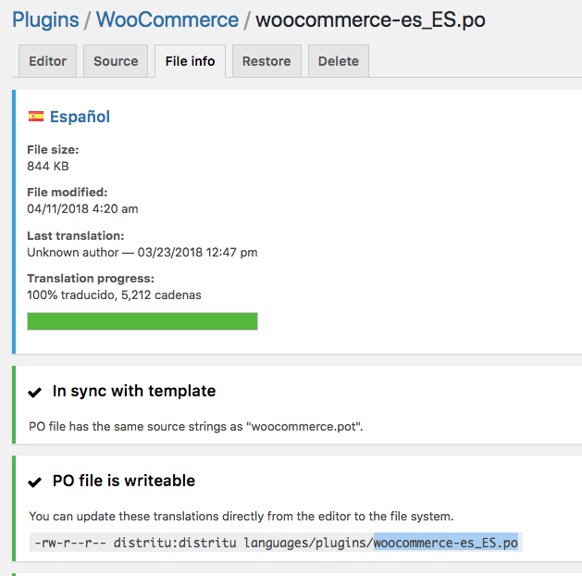Switch to the Source tab

(116, 61)
